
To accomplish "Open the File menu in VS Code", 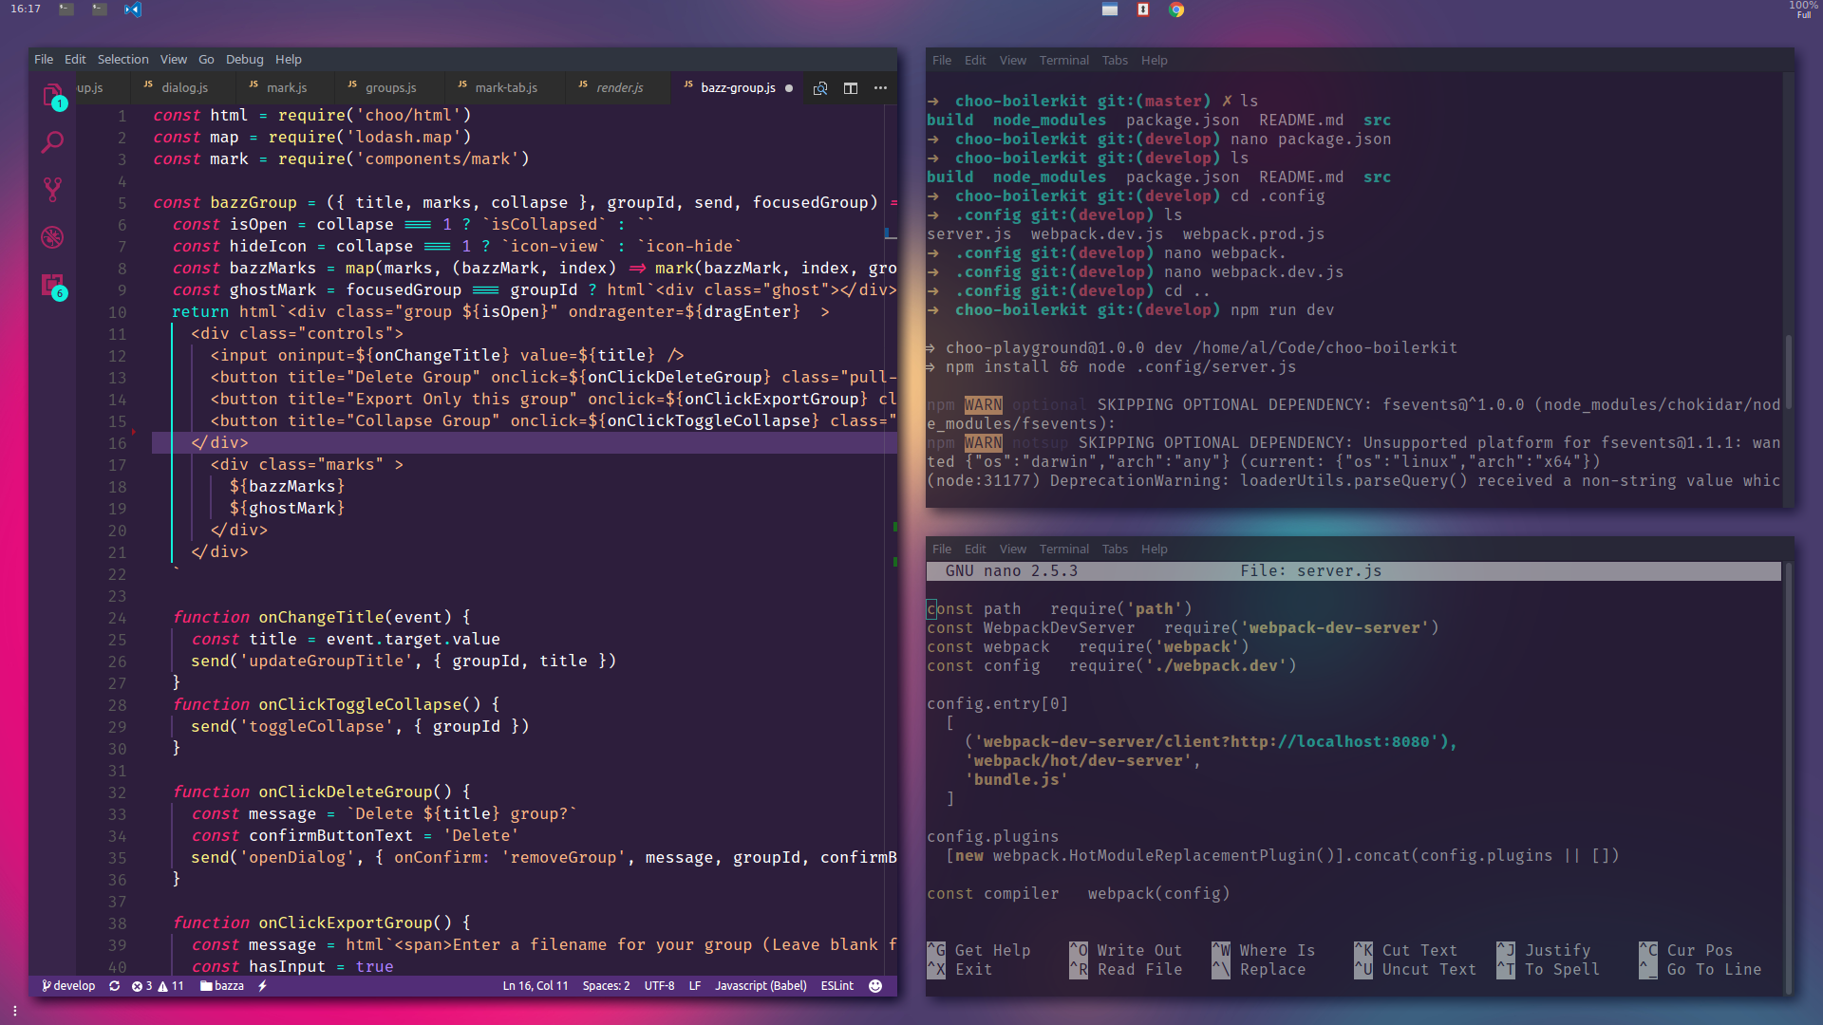I will point(44,60).
